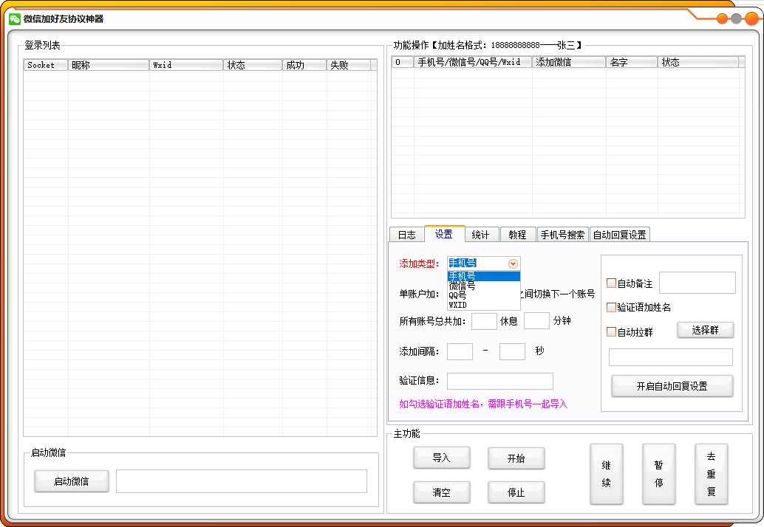
Task: Click the 手机号/微信号/QQ号/Wxid column header
Action: pyautogui.click(x=473, y=62)
